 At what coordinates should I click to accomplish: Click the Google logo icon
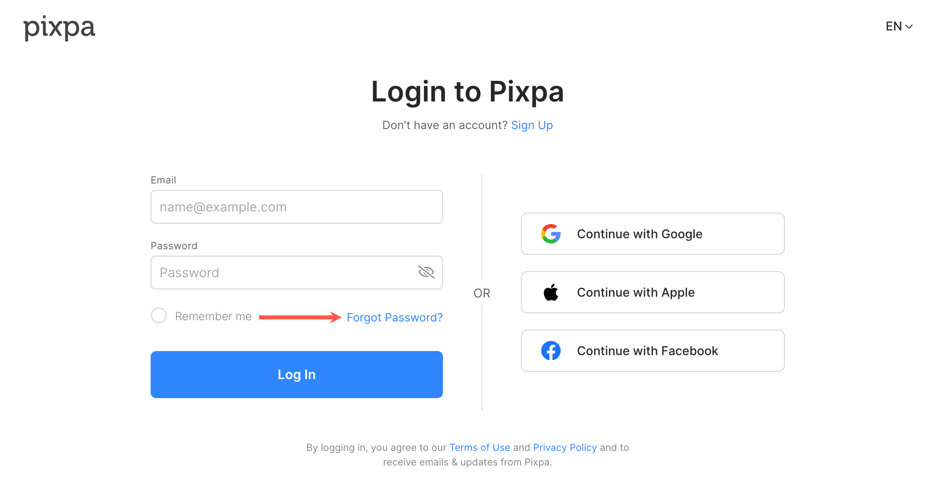[x=551, y=234]
